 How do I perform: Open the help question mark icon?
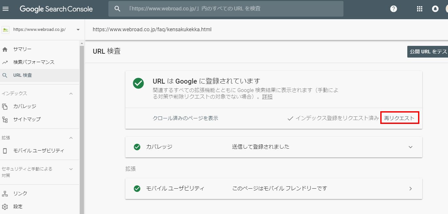394,9
